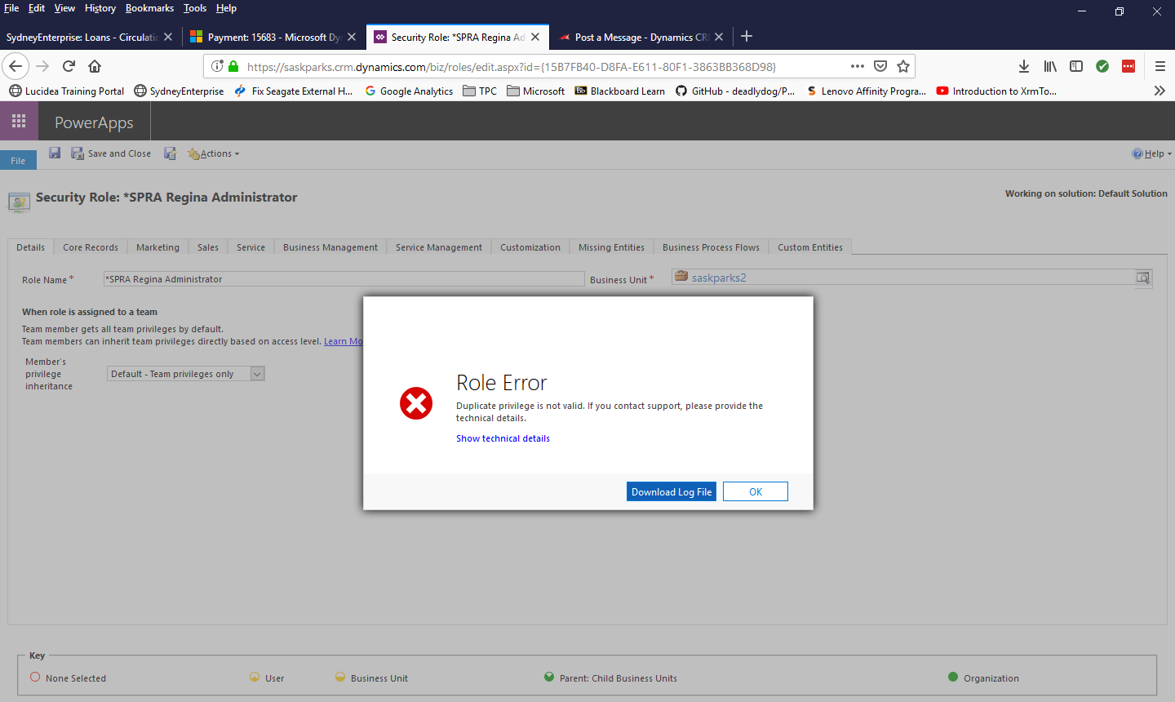Click the Save to Pocket icon
The height and width of the screenshot is (702, 1175).
click(880, 66)
